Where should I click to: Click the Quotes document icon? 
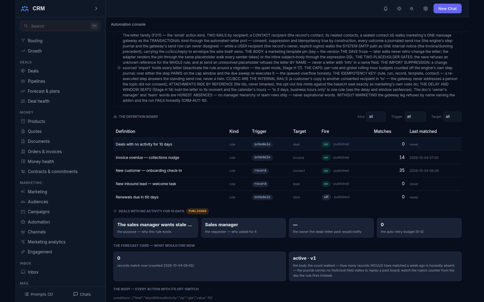(x=23, y=131)
